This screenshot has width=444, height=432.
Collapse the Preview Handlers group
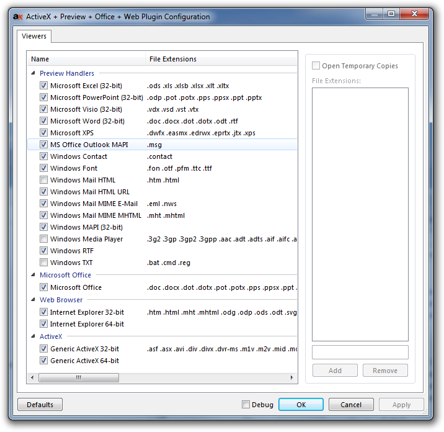tap(33, 73)
